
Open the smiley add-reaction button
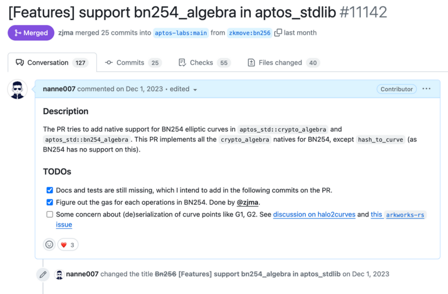pos(49,245)
